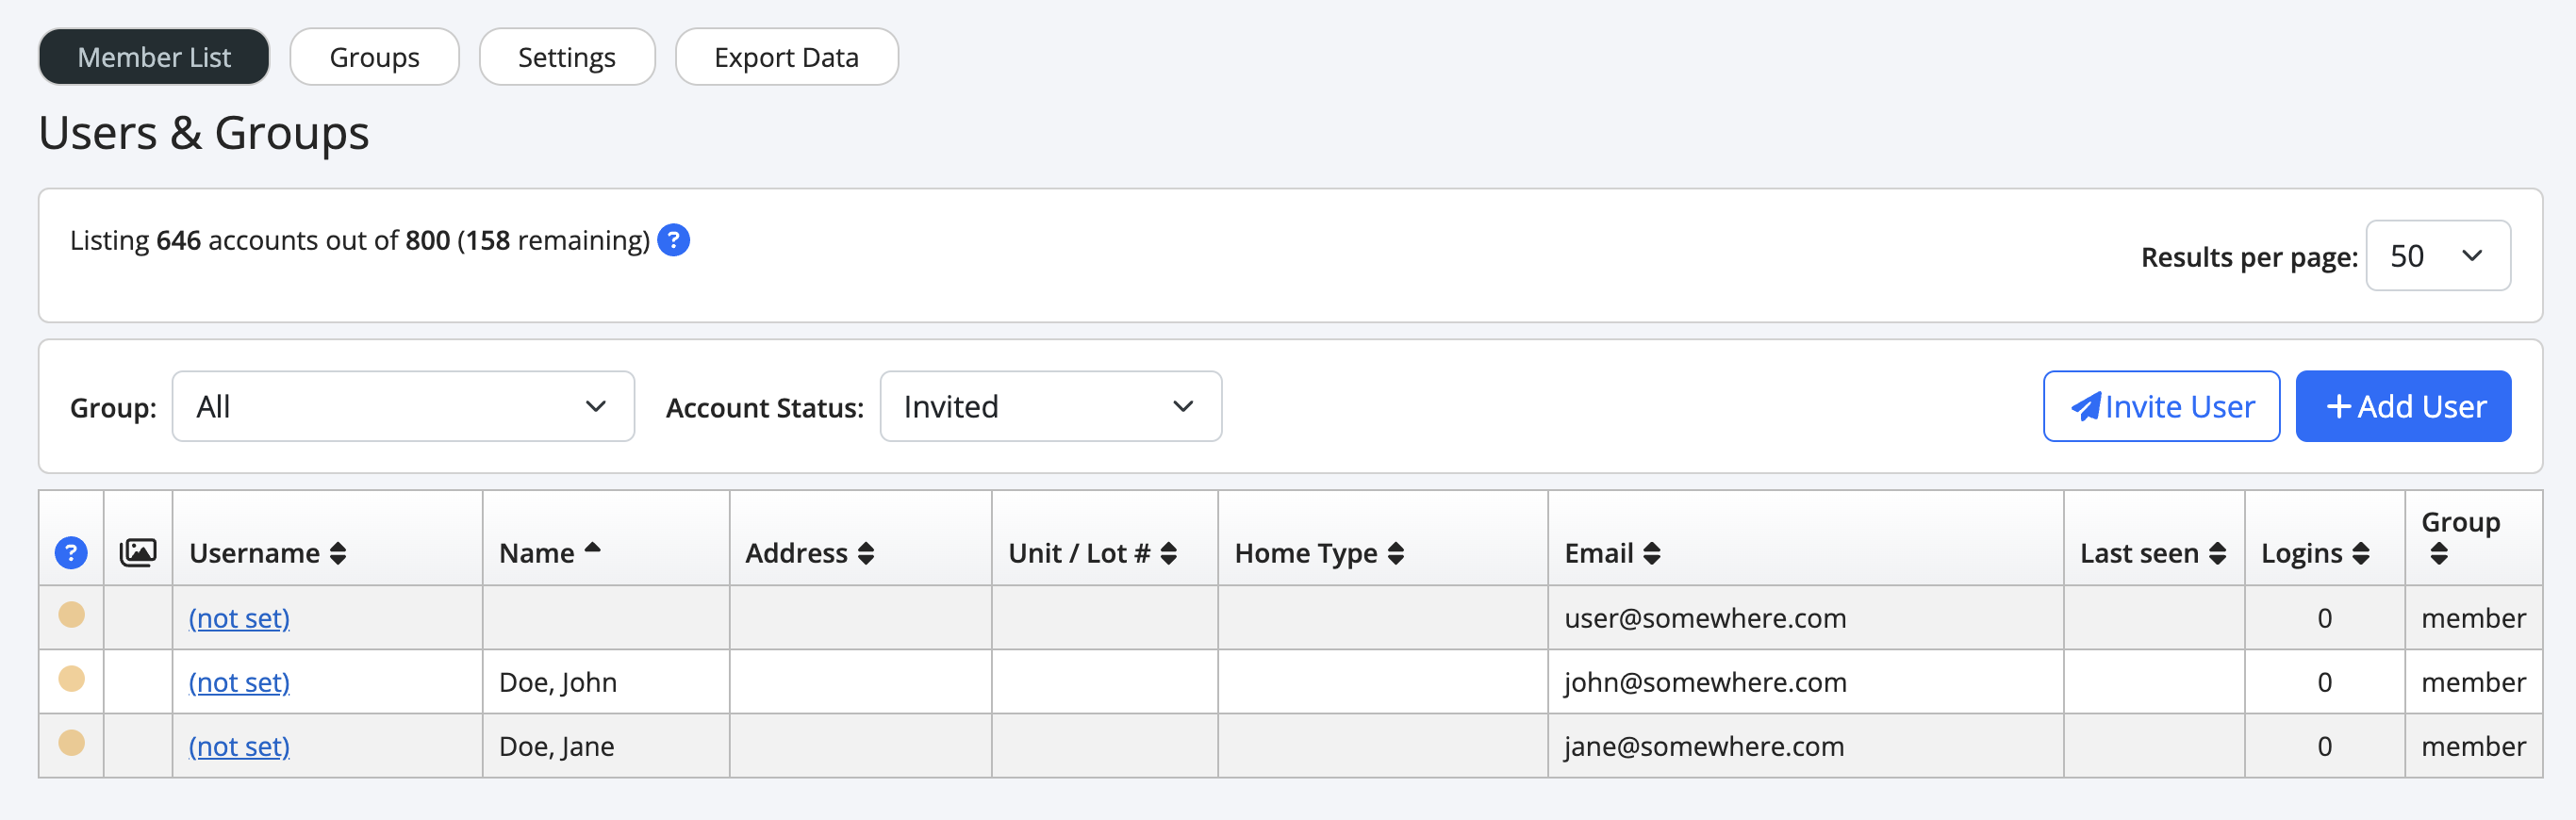Sort by Unit / Lot # column
This screenshot has height=820, width=2576.
pos(1092,553)
